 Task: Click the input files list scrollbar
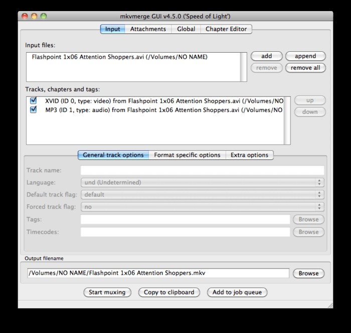(243, 67)
